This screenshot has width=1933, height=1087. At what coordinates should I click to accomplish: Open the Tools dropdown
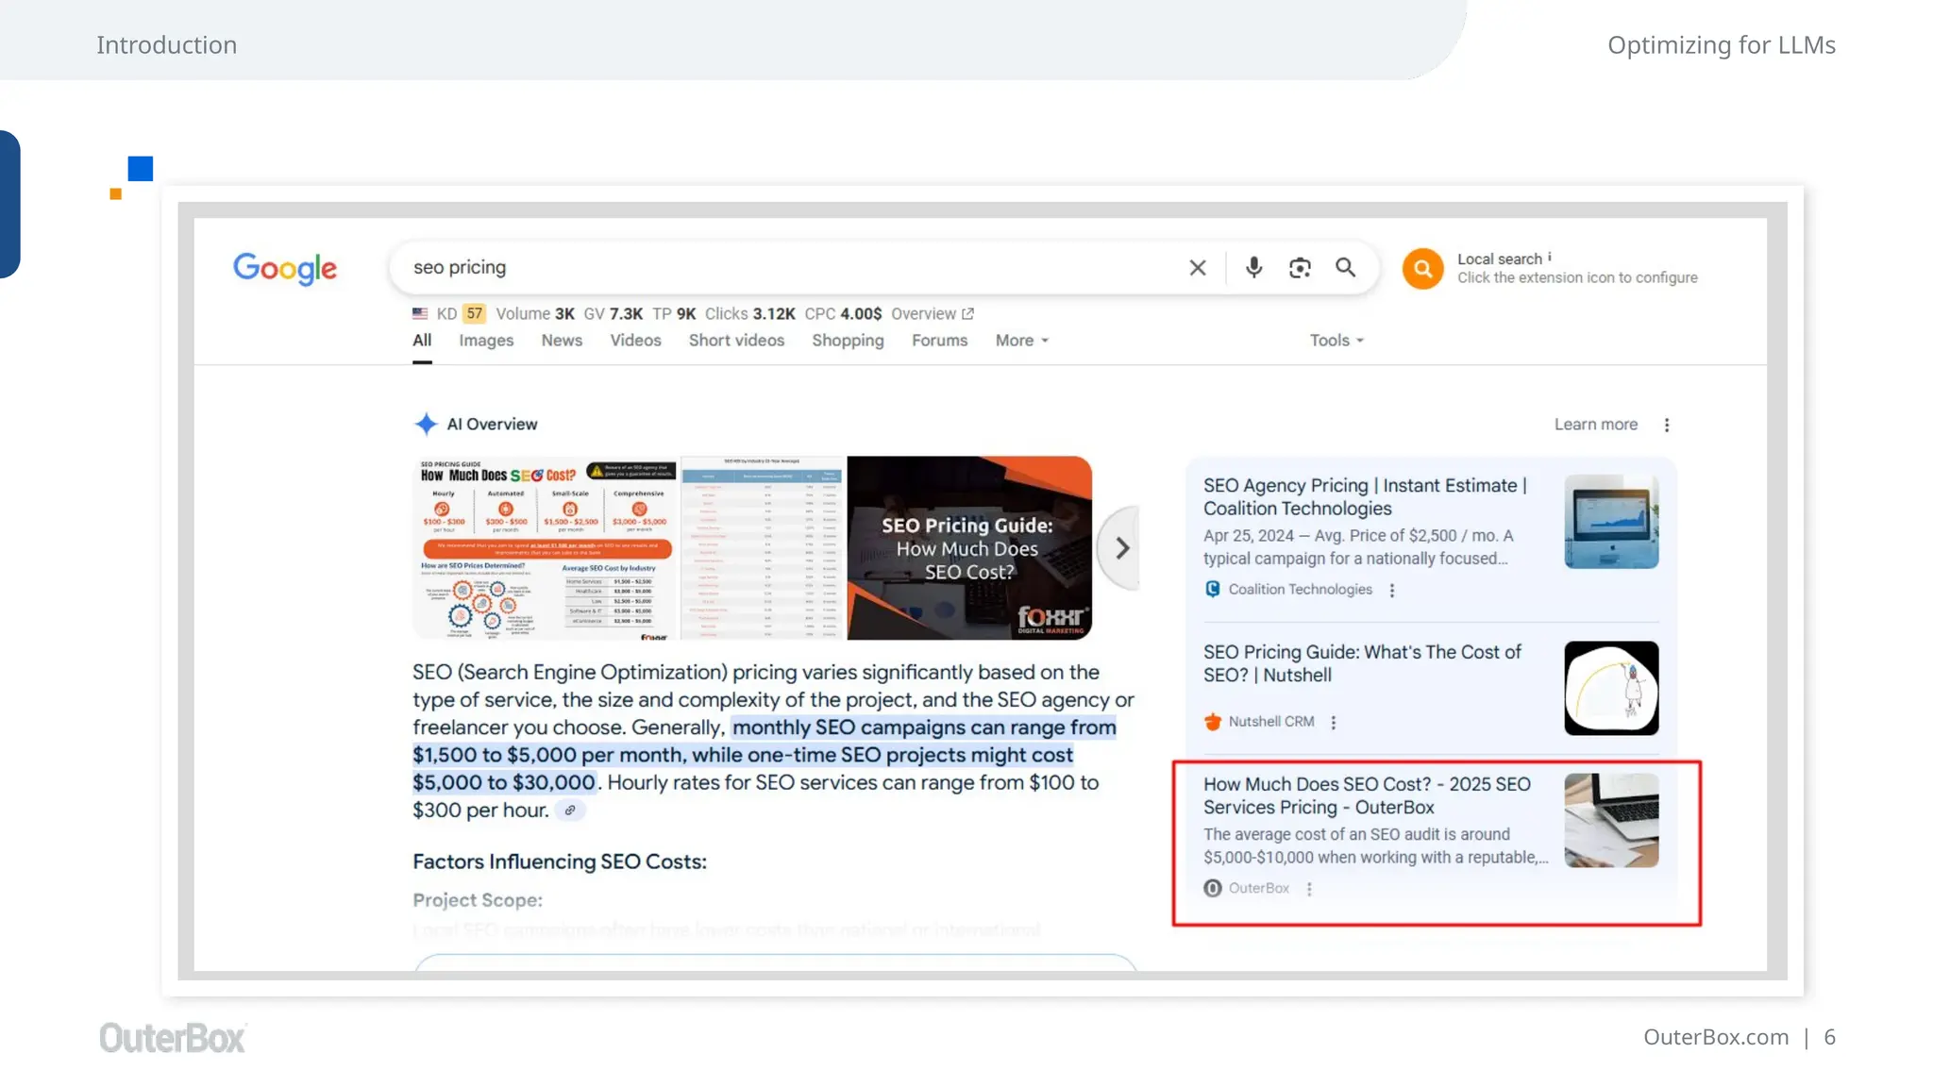(x=1336, y=341)
